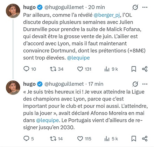154x147 pixels.
Task: Open @lequipe mention in first tweet
Action: pyautogui.click(x=78, y=58)
